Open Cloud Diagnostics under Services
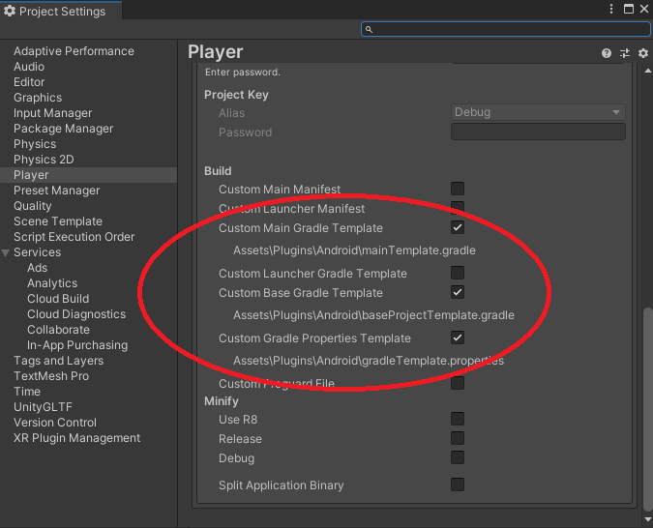The width and height of the screenshot is (653, 528). [x=76, y=314]
